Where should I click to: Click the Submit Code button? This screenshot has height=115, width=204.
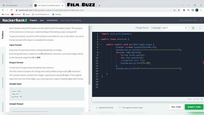(x=194, y=107)
